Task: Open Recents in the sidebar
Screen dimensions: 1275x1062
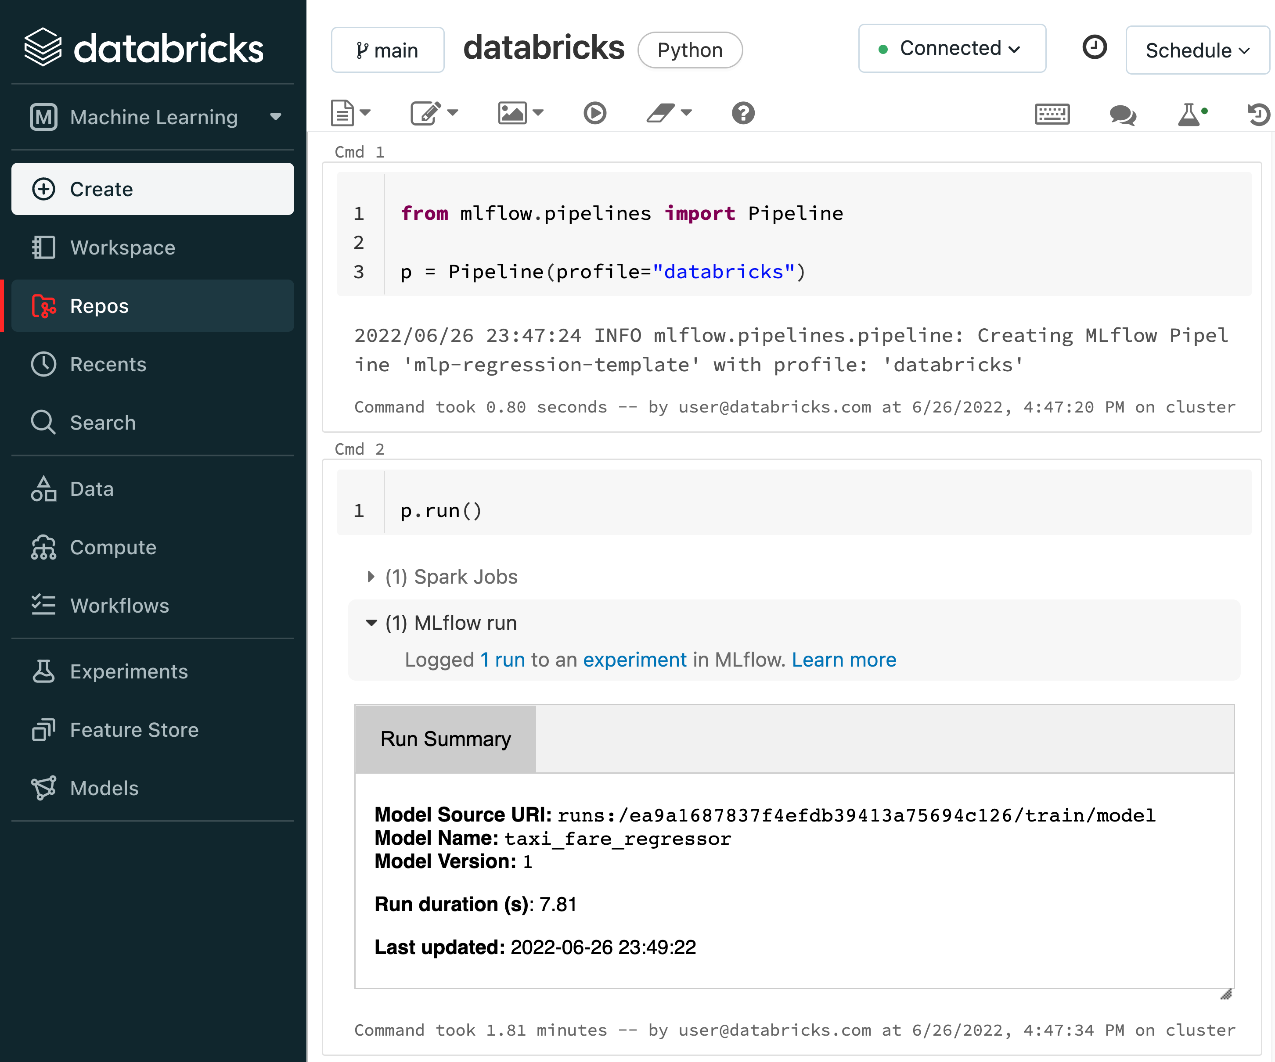Action: pyautogui.click(x=152, y=364)
